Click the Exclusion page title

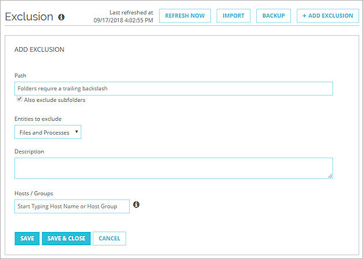pyautogui.click(x=29, y=17)
